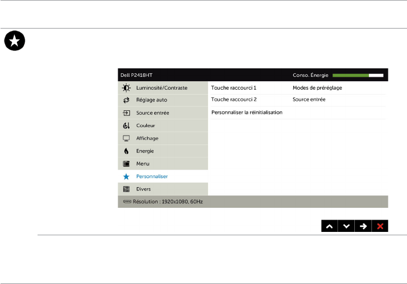The width and height of the screenshot is (407, 284).
Task: Open the Divers menu
Action: [x=163, y=189]
